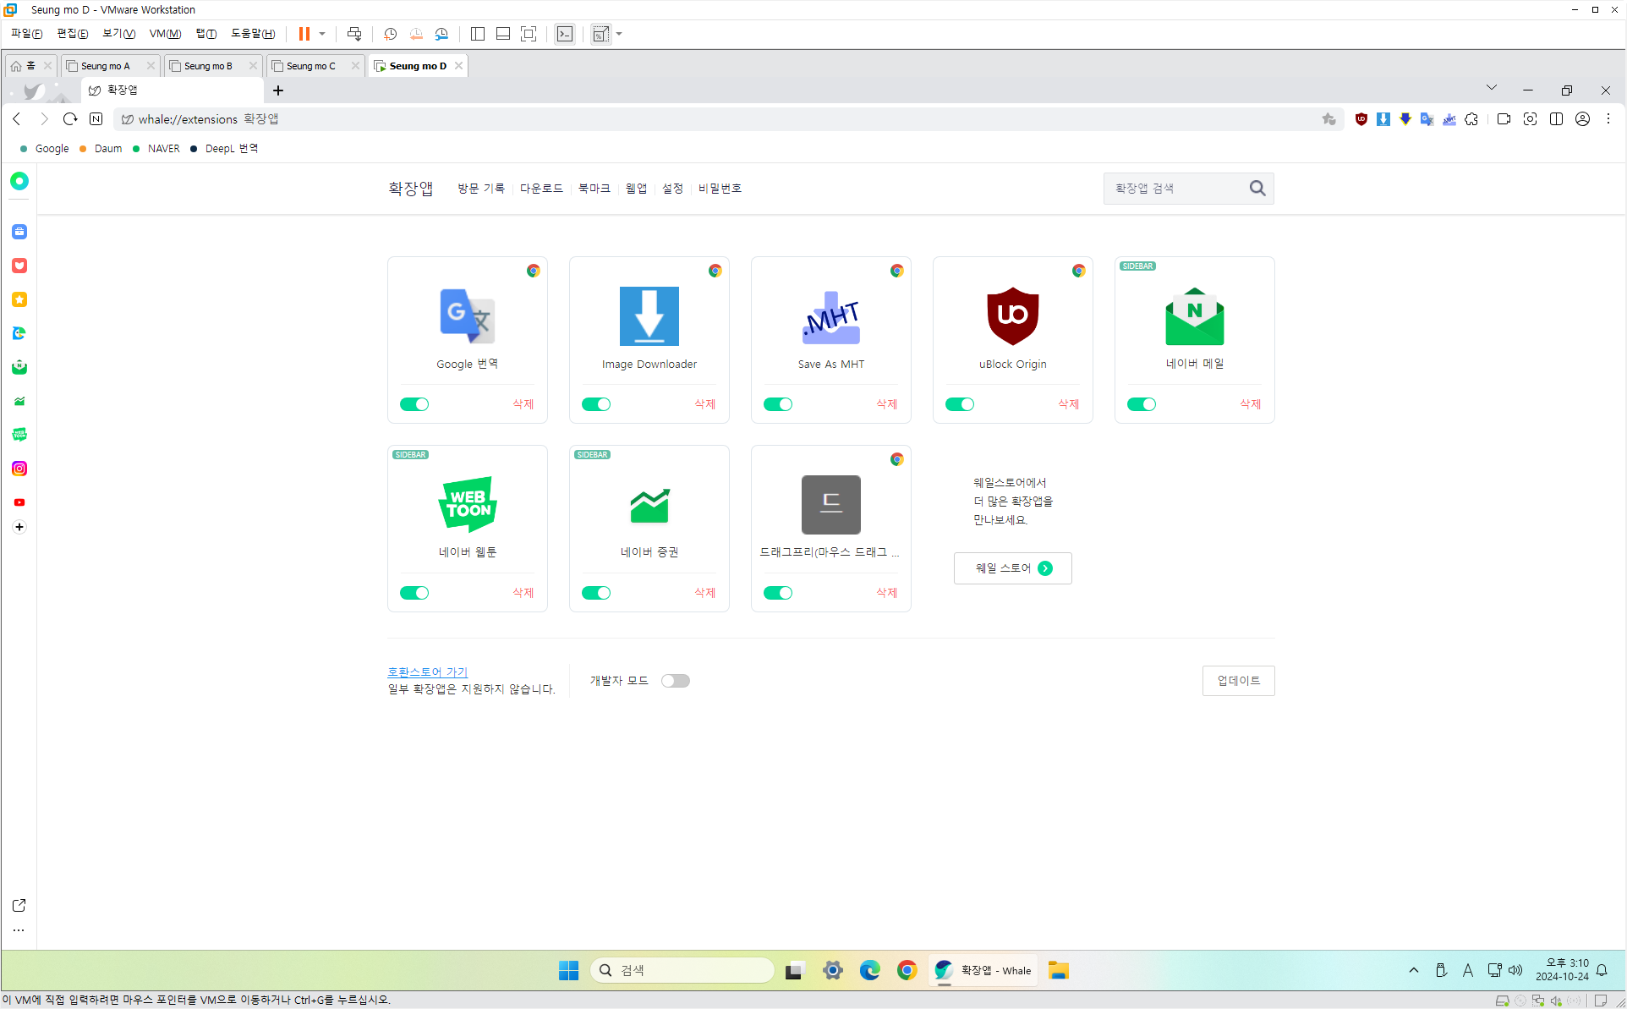Disable the Google 번역 extension toggle
1627x1009 pixels.
pyautogui.click(x=414, y=404)
